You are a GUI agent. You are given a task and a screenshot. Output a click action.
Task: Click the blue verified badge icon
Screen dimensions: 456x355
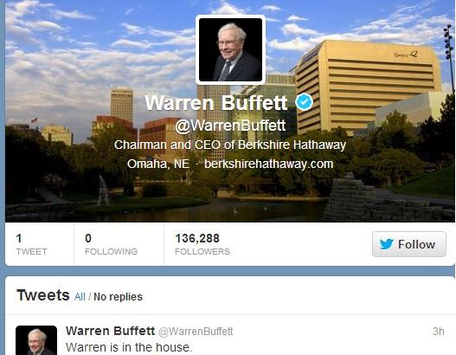[x=305, y=102]
